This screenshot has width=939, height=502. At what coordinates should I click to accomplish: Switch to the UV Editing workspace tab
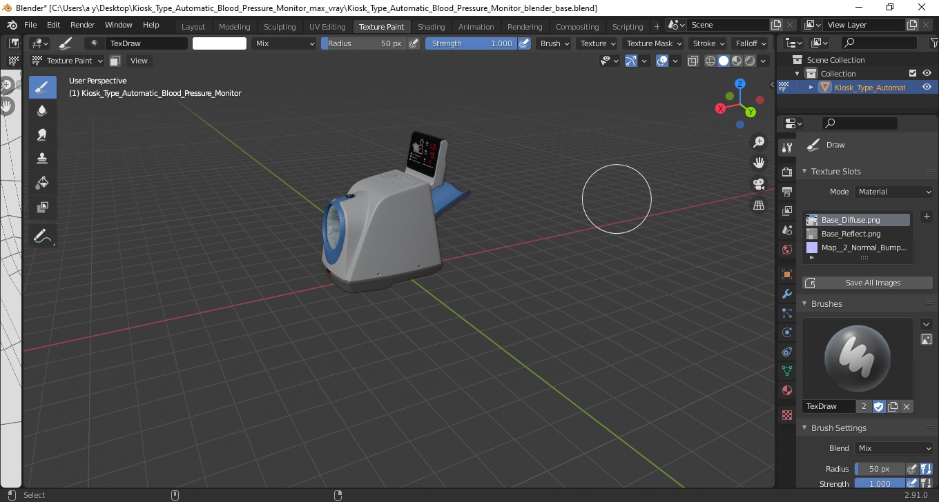coord(327,27)
